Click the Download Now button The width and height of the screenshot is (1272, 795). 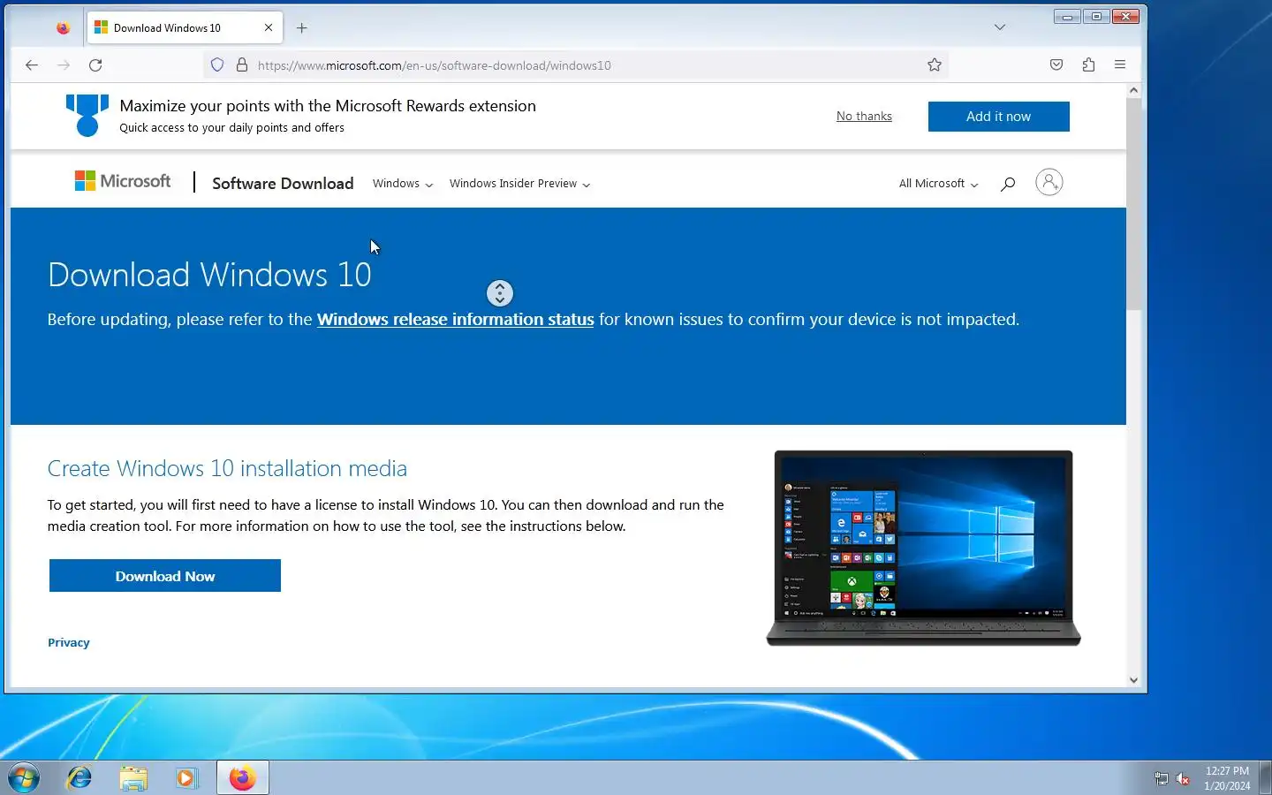(x=165, y=576)
